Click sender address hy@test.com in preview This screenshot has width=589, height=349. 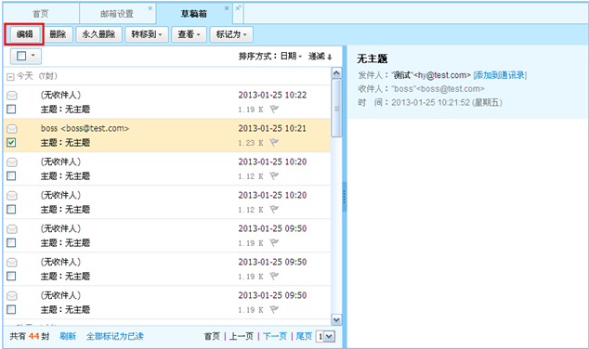point(442,75)
